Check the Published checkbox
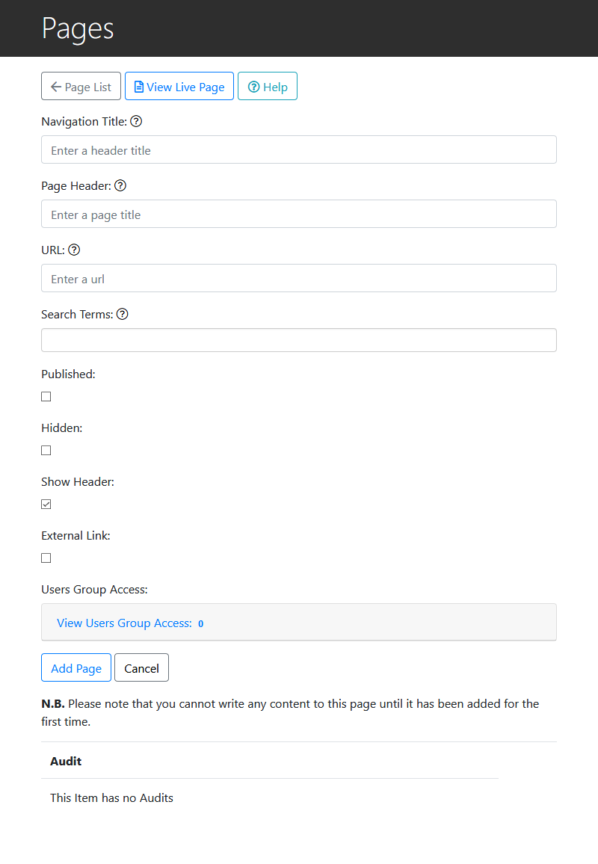This screenshot has height=864, width=598. 46,396
